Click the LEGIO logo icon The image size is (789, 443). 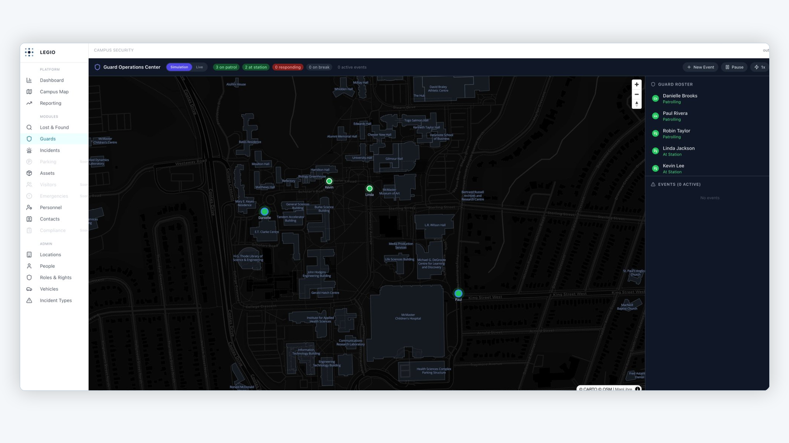29,52
